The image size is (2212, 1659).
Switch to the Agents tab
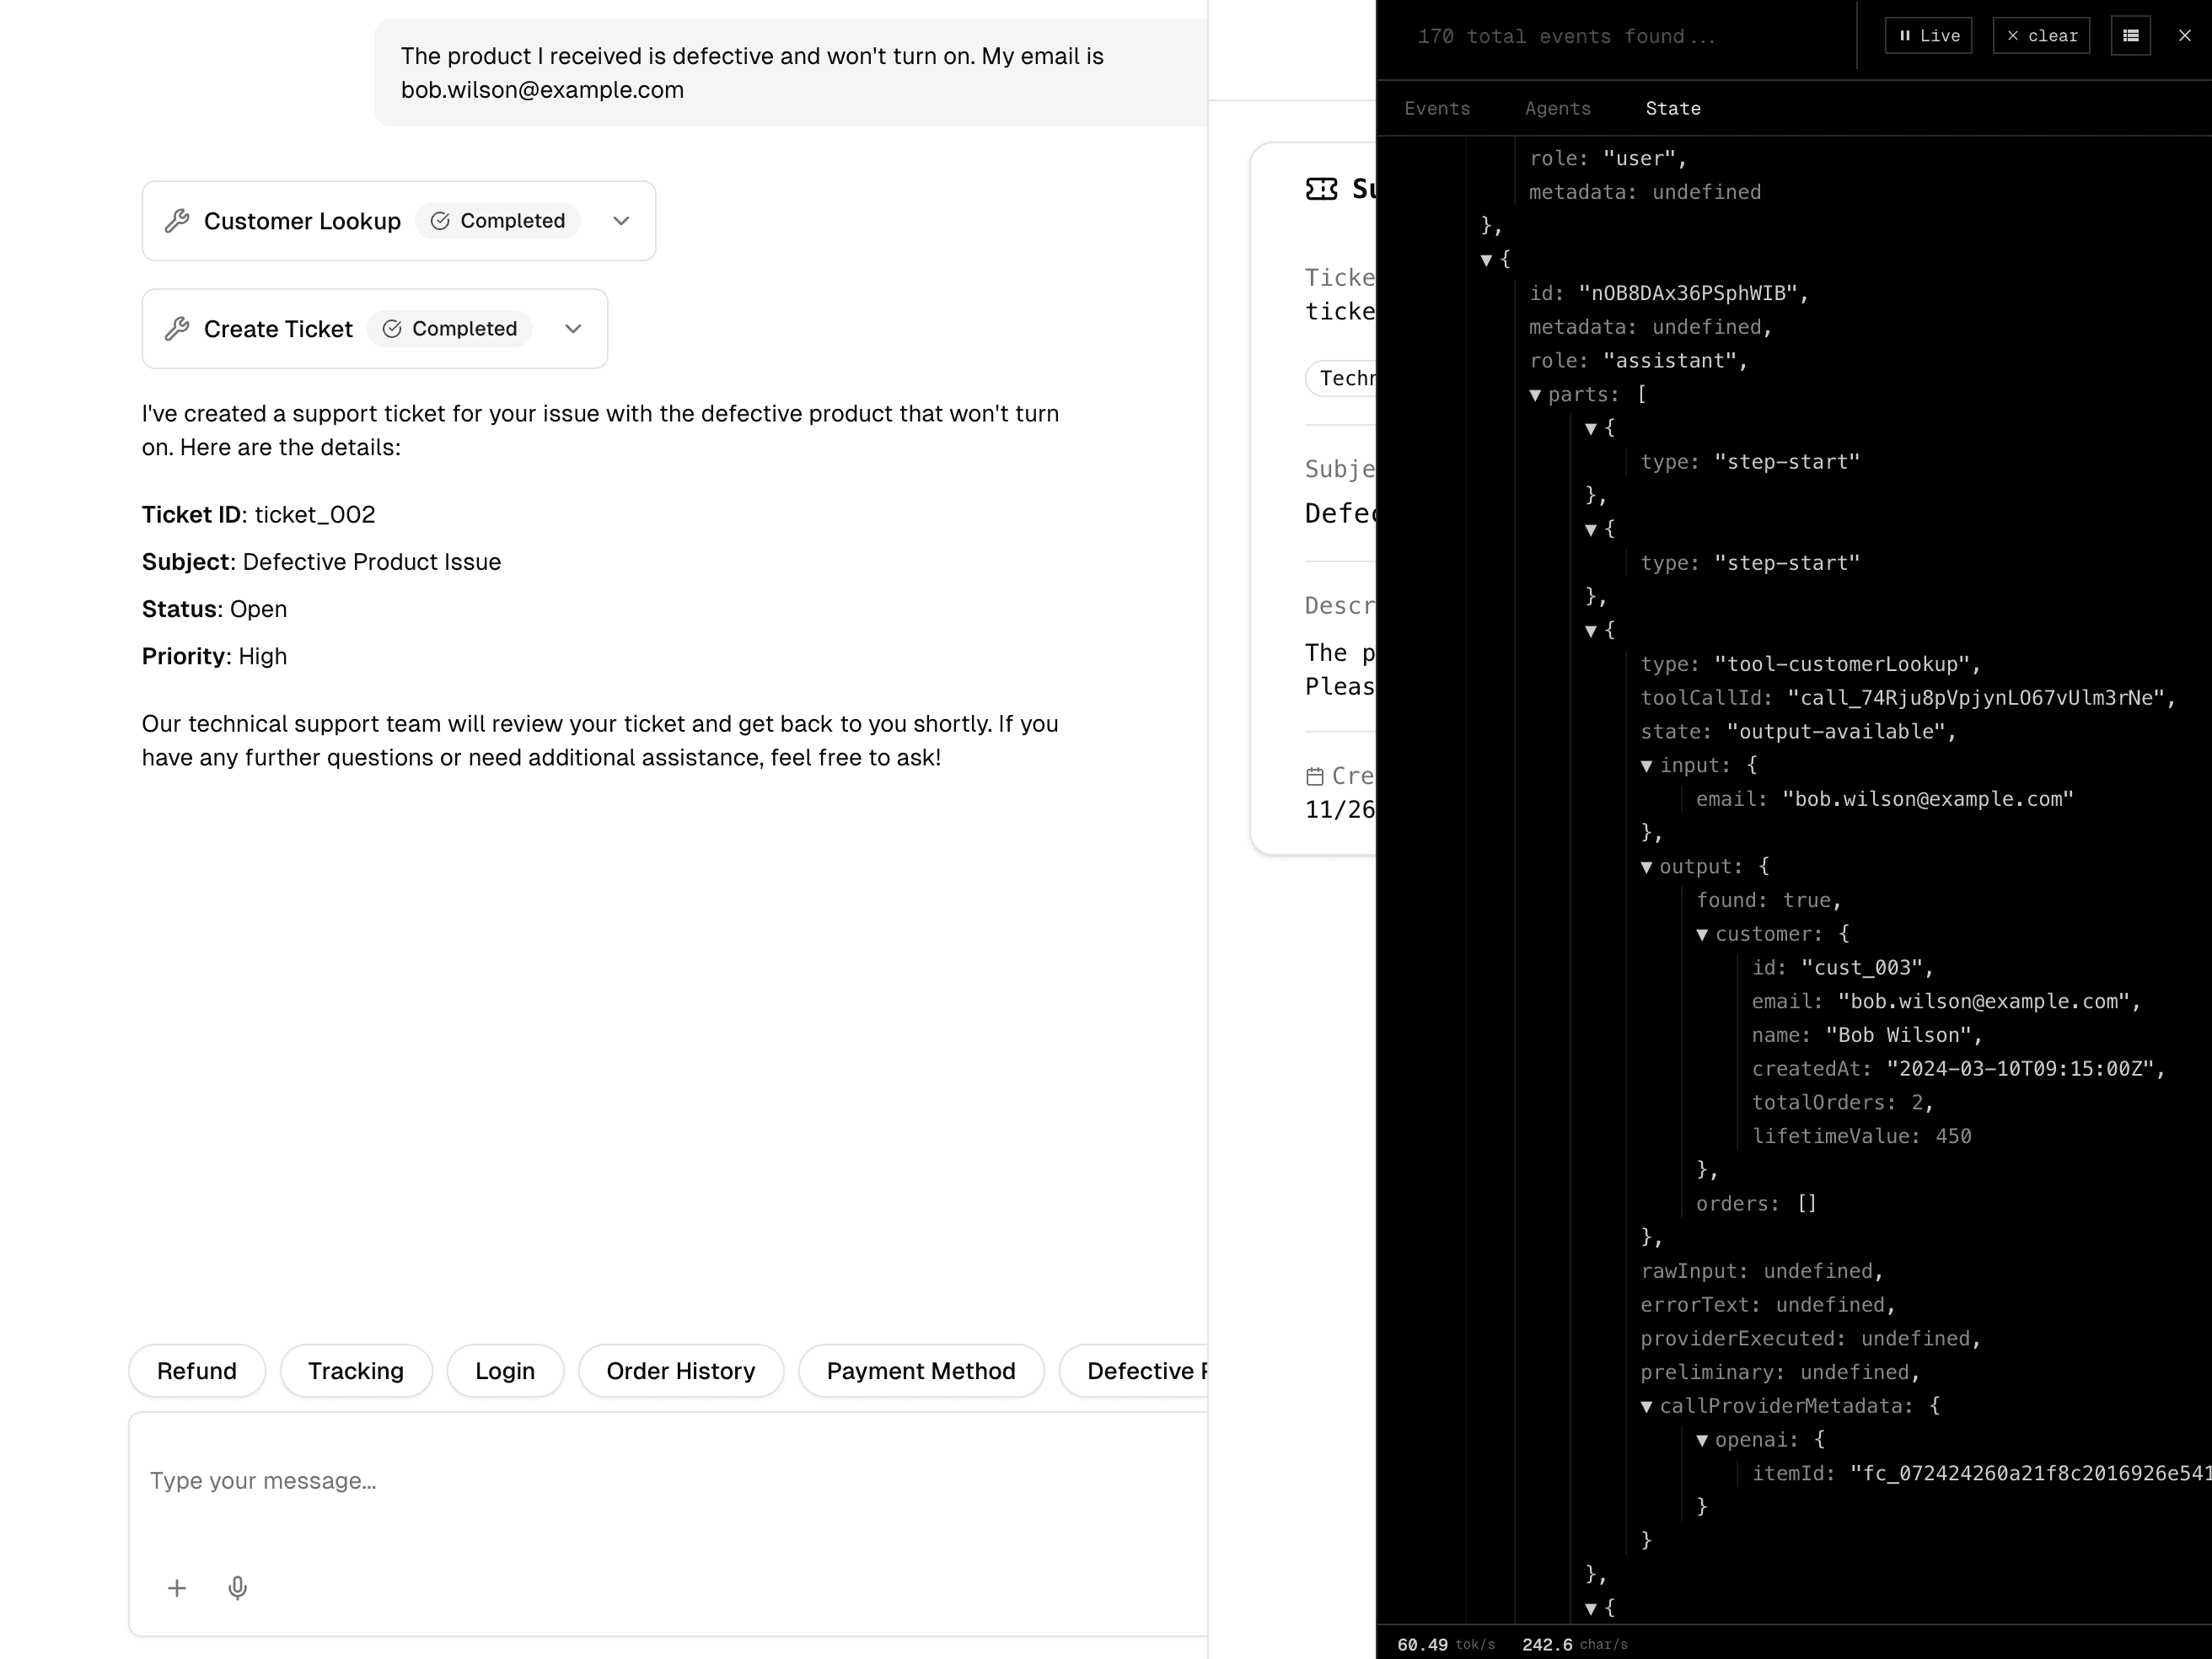pyautogui.click(x=1557, y=109)
